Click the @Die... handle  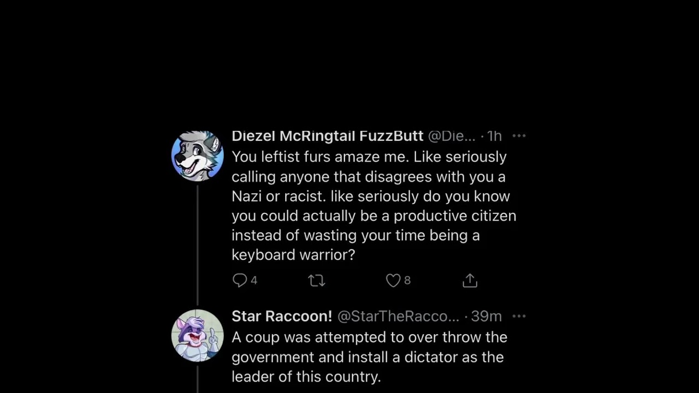pyautogui.click(x=452, y=136)
